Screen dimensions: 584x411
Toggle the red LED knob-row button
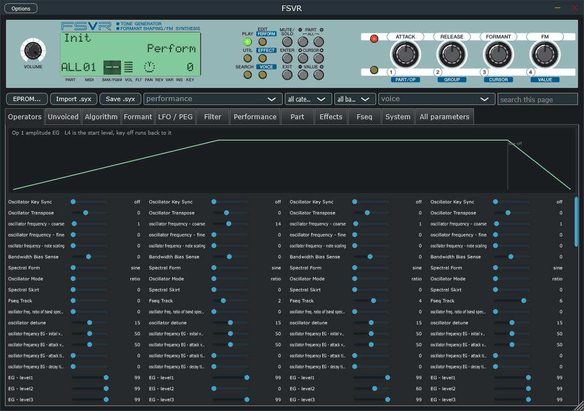(x=374, y=38)
